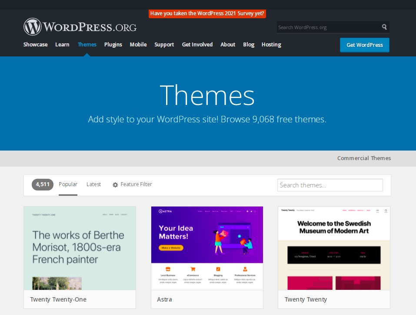416x315 pixels.
Task: Switch to the Latest themes tab
Action: (x=93, y=184)
